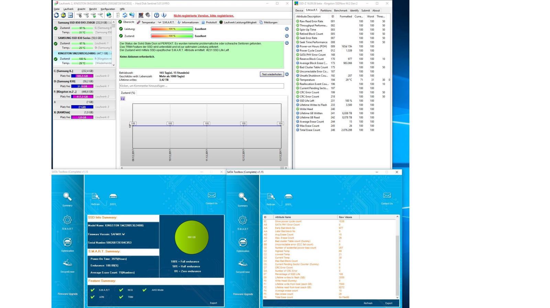The height and width of the screenshot is (308, 550).
Task: Click ReScan icon in right SATA Toolbox
Action: [x=271, y=199]
